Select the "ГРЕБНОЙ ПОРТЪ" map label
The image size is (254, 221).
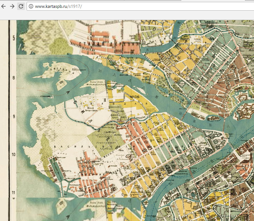tap(56, 171)
